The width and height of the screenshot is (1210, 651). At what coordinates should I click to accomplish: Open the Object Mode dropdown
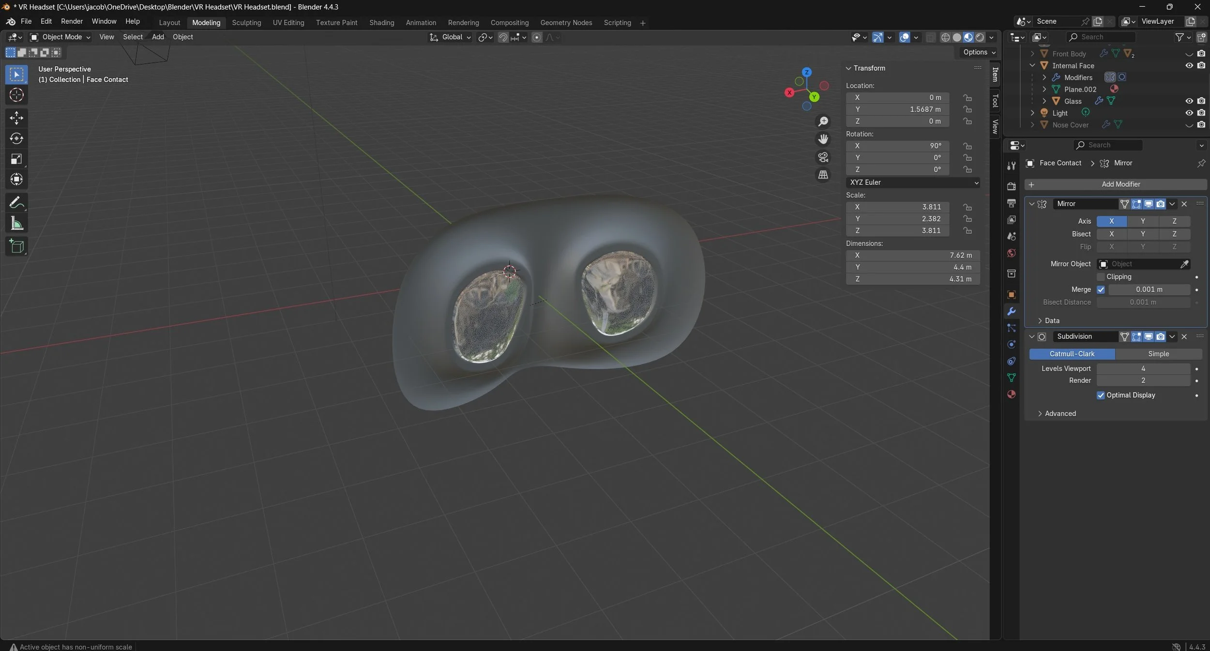(x=61, y=37)
